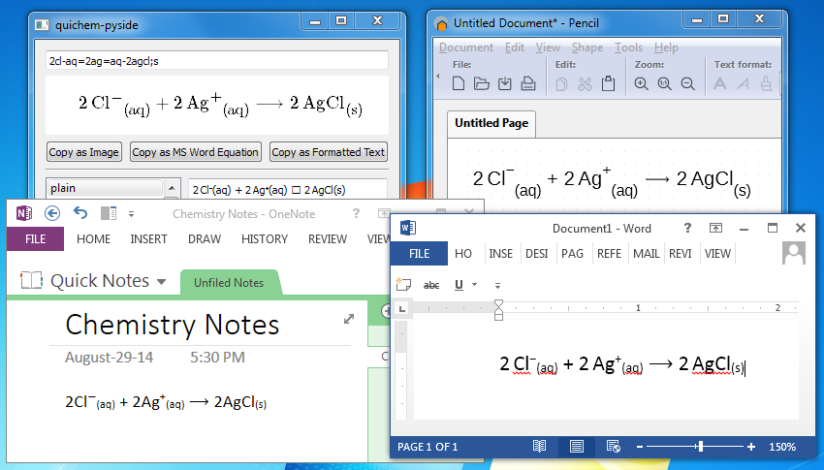Open the FILE tab in OneNote
The width and height of the screenshot is (824, 470).
click(35, 239)
